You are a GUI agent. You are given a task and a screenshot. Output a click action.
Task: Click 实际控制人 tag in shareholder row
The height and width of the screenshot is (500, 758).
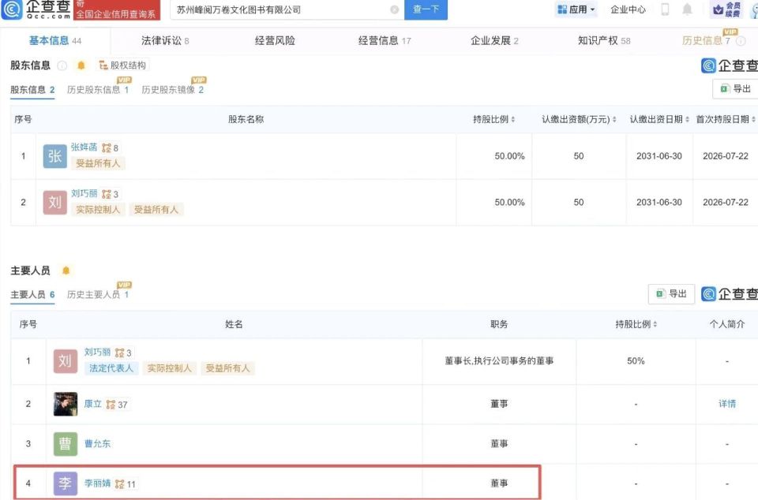coord(98,210)
